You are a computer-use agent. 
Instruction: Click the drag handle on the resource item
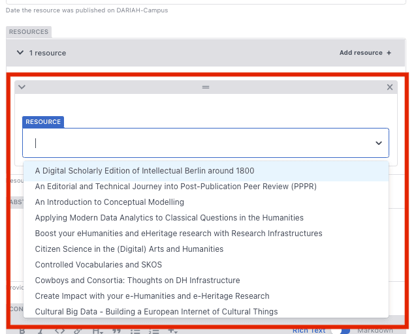point(206,87)
